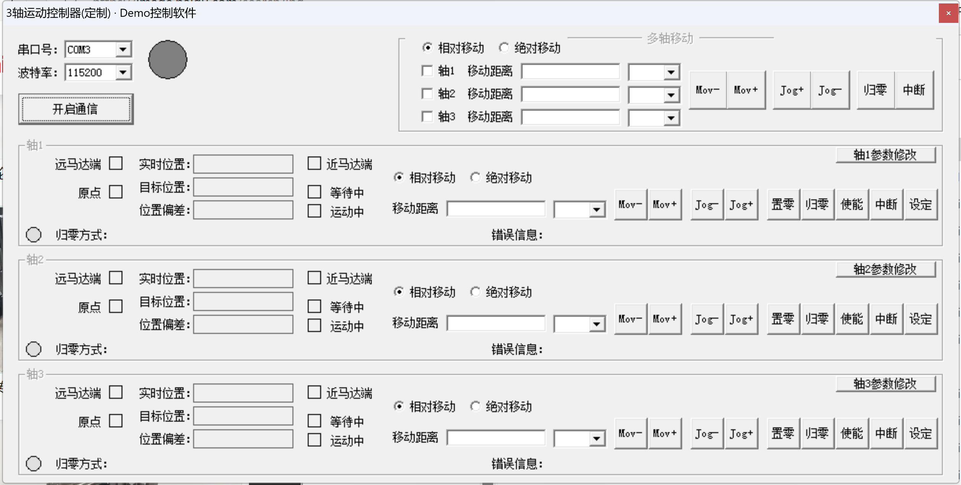The width and height of the screenshot is (961, 485).
Task: Click the 轴1 移动距离 input field
Action: (x=496, y=209)
